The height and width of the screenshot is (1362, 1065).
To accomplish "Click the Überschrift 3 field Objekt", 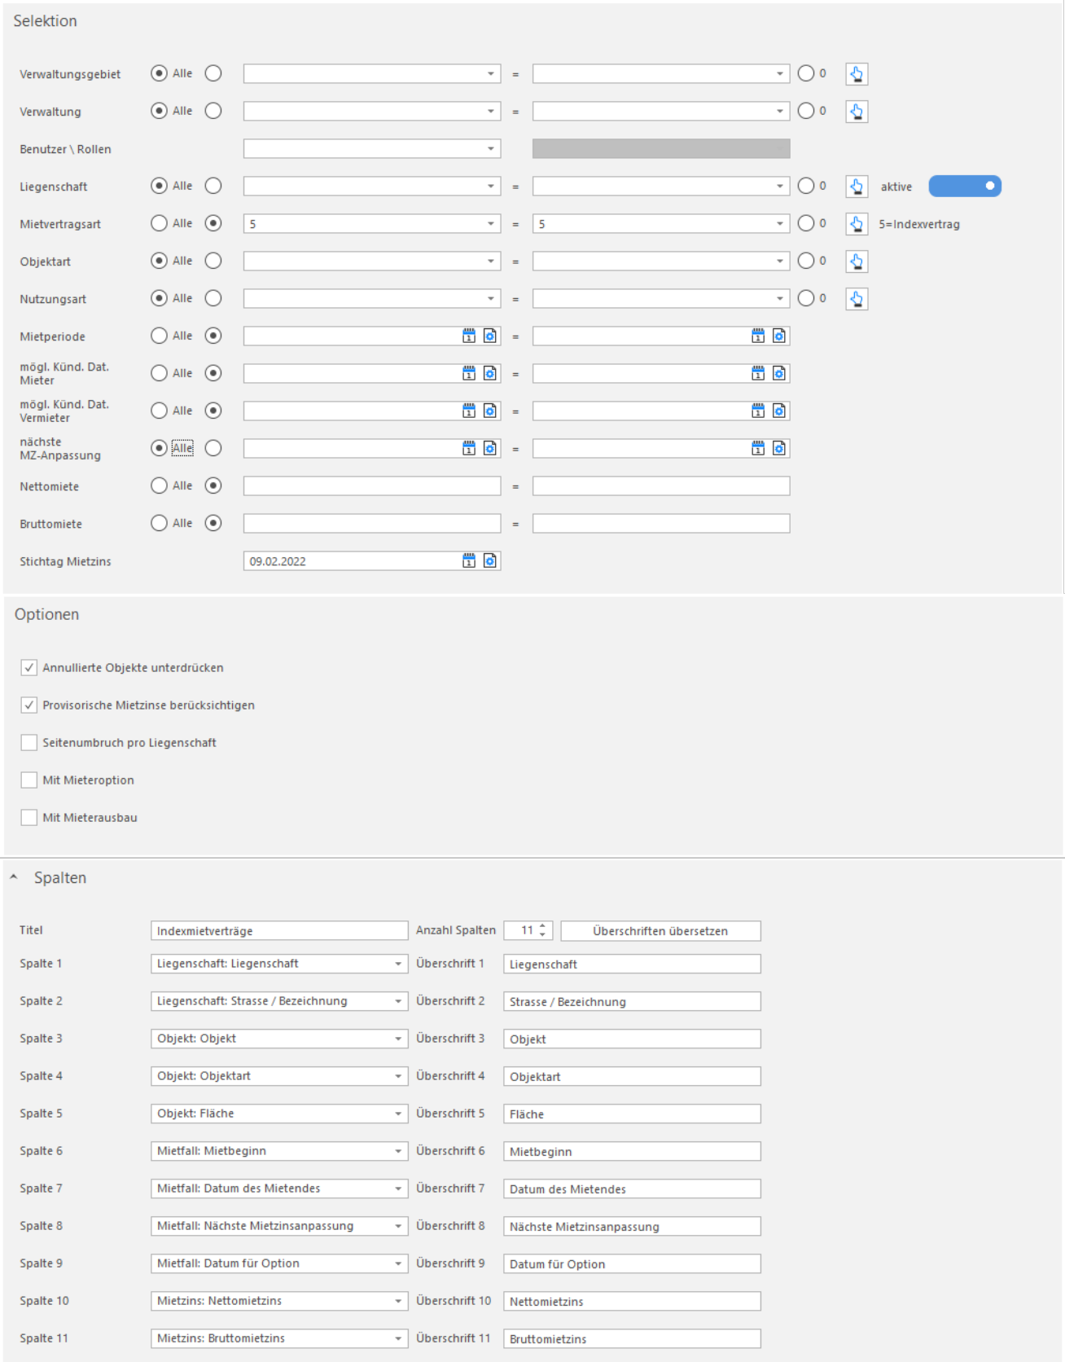I will [x=632, y=1039].
